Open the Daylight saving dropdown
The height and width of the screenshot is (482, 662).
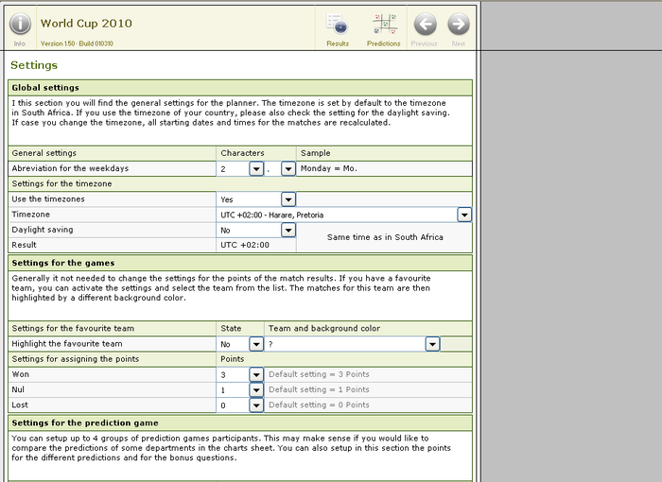click(x=288, y=230)
